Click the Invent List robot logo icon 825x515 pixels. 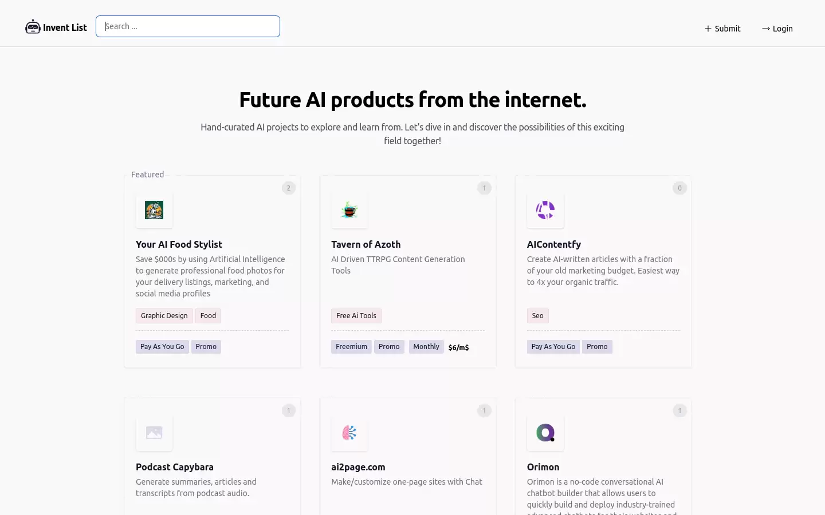click(33, 27)
